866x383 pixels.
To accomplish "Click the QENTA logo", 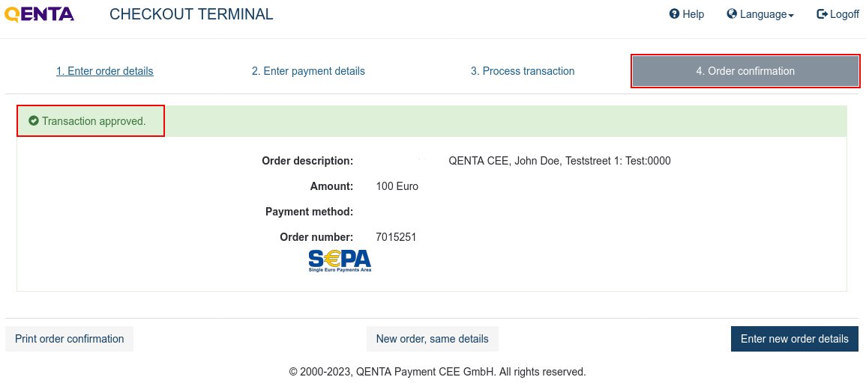I will coord(39,14).
